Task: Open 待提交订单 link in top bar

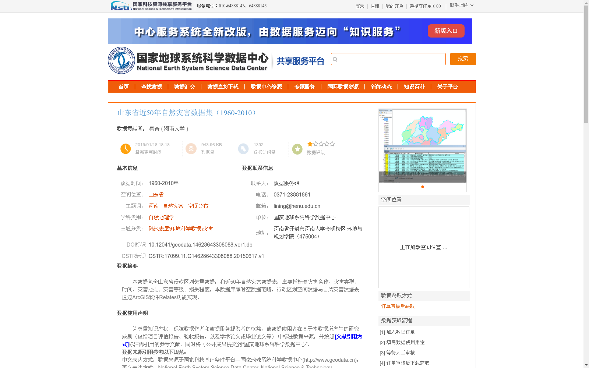Action: pyautogui.click(x=426, y=6)
